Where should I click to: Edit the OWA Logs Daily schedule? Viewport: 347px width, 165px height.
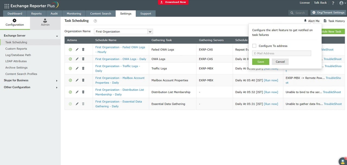[x=77, y=59]
